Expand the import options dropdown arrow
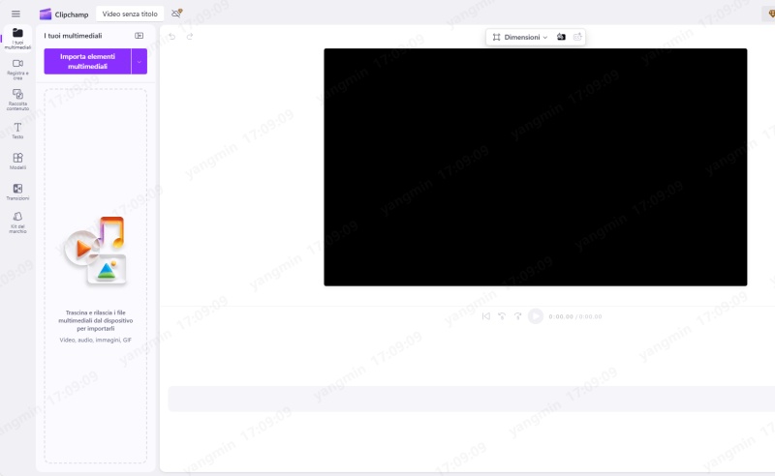The image size is (775, 476). pos(139,61)
